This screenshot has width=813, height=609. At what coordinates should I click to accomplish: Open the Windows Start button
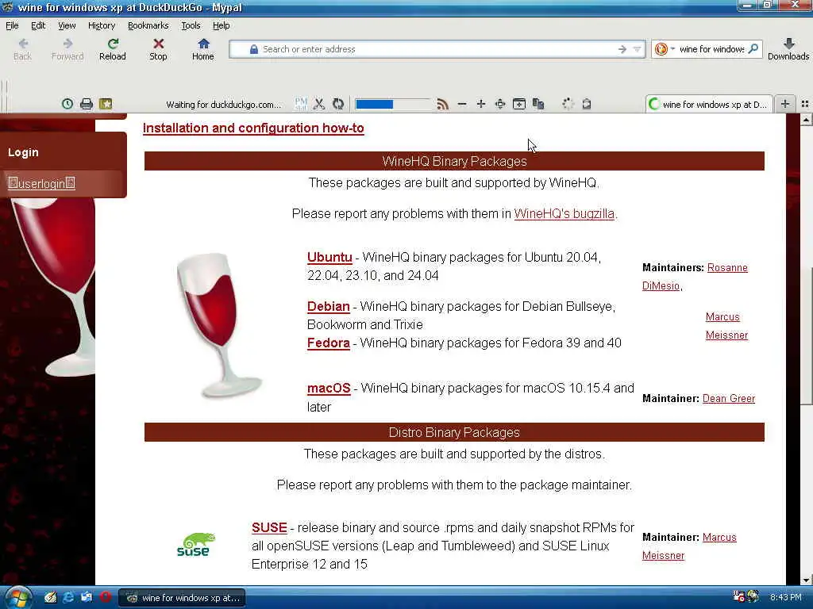17,598
